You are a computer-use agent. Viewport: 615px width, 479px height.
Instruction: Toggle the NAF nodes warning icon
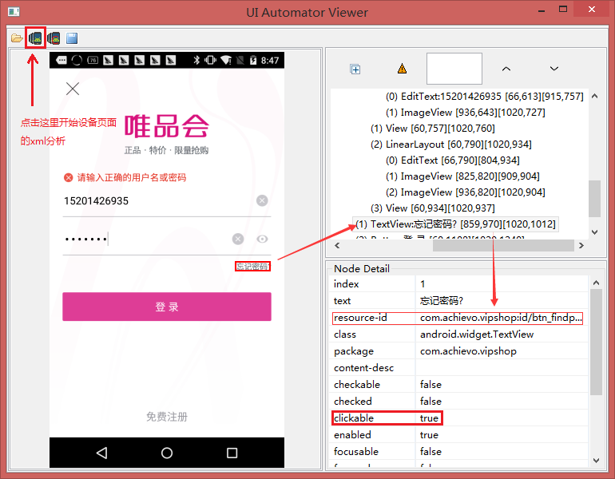point(402,69)
